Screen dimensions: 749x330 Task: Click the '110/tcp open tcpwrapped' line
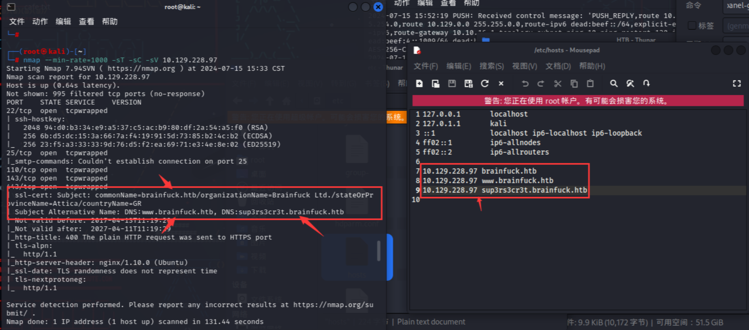click(x=57, y=170)
